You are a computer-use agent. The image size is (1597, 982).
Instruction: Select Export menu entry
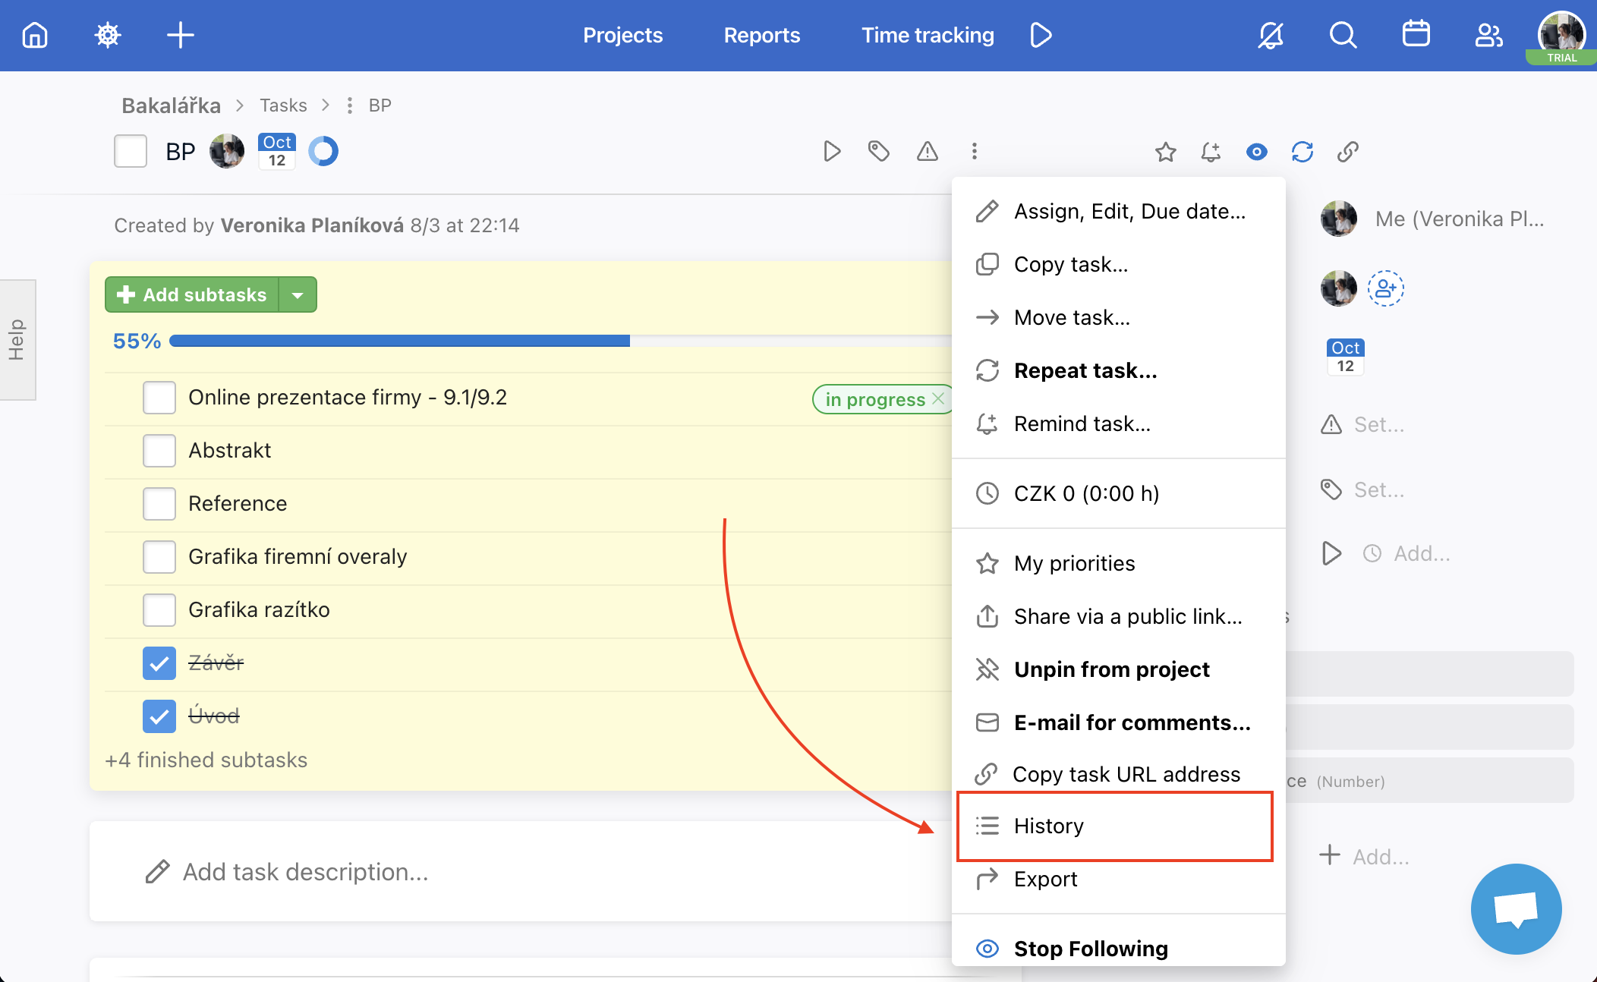pyautogui.click(x=1119, y=879)
